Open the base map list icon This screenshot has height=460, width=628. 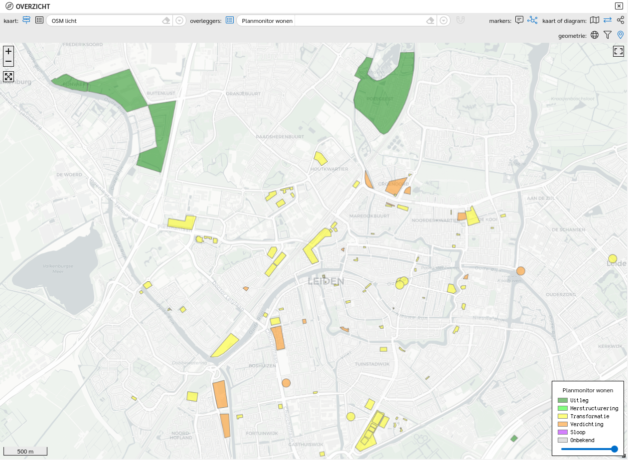(x=39, y=20)
